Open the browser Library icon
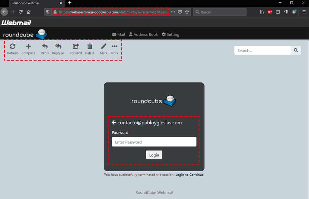This screenshot has width=309, height=199. (262, 12)
